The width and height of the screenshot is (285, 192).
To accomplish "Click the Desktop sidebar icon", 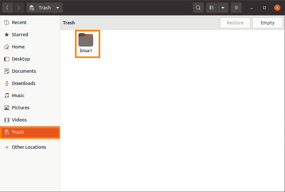I will (x=7, y=59).
